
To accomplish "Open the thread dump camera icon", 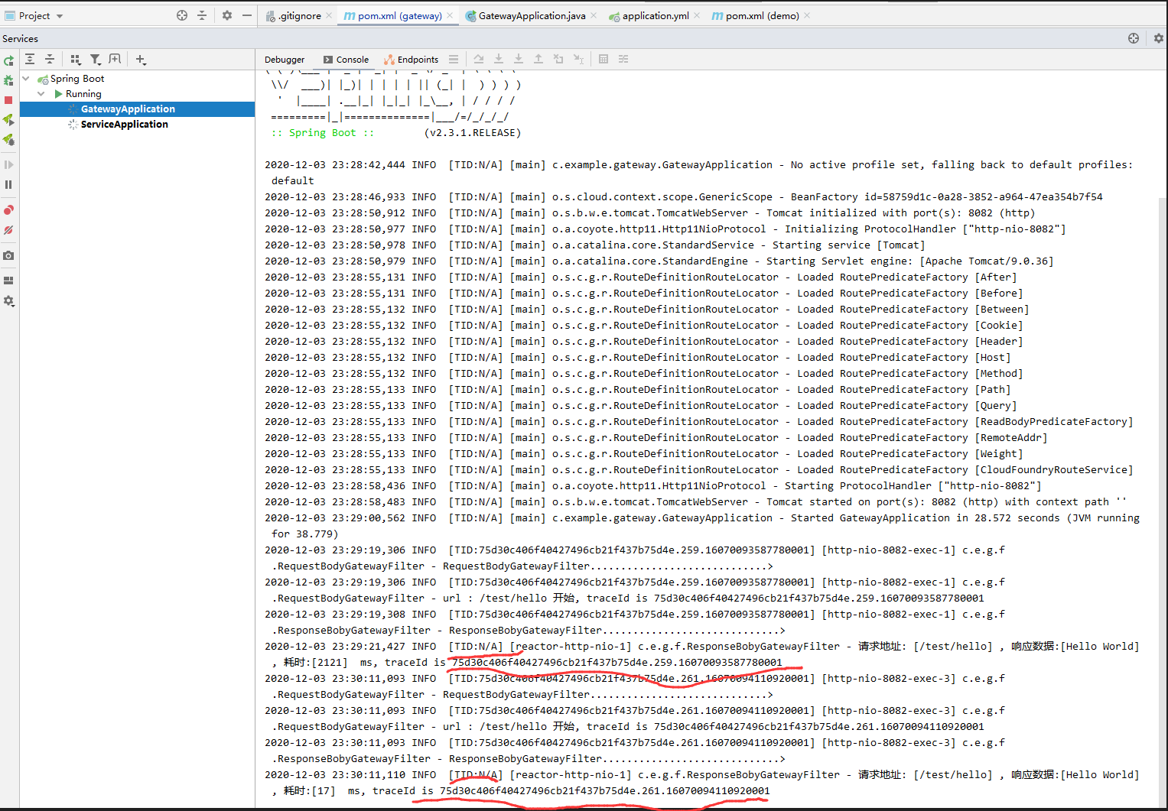I will (8, 255).
